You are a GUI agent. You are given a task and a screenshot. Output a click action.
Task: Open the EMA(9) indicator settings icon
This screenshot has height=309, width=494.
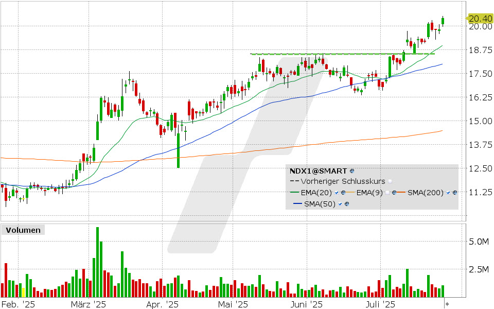[x=394, y=193]
